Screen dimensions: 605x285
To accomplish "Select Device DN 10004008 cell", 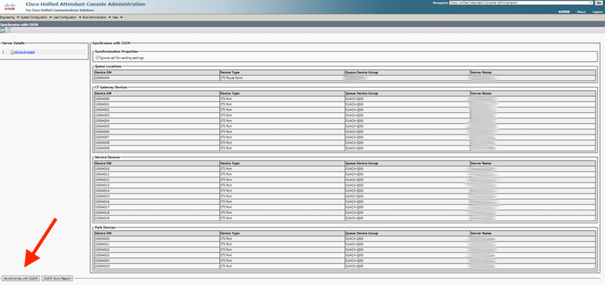I will point(157,142).
